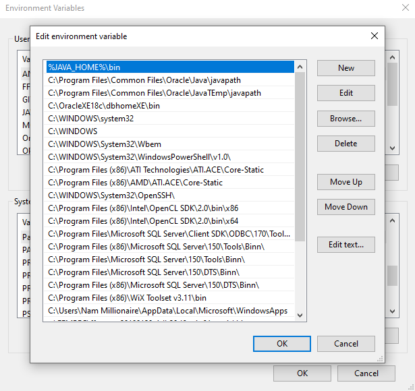Close the Environment Variables window
This screenshot has height=391, width=415.
click(405, 7)
